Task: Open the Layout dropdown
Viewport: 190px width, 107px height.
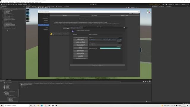Action: pyautogui.click(x=185, y=4)
